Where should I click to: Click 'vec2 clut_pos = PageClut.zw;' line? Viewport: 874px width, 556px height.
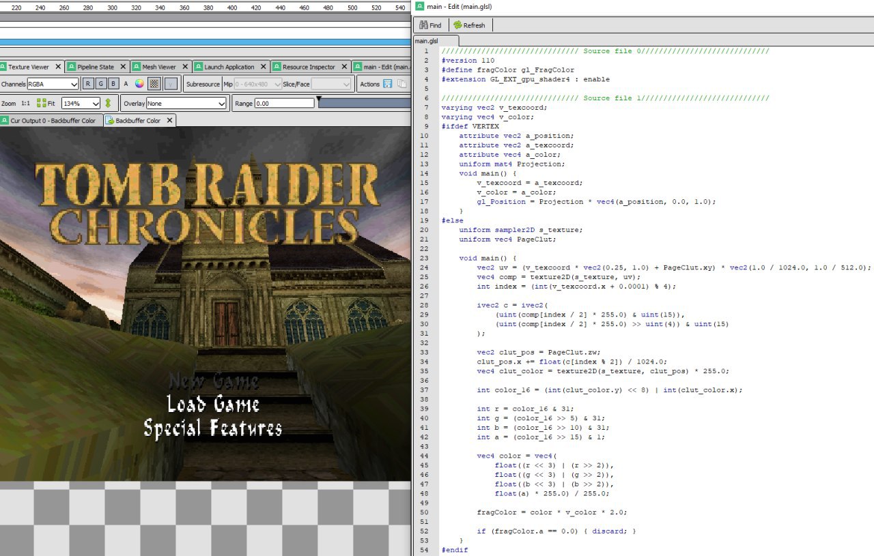(539, 352)
